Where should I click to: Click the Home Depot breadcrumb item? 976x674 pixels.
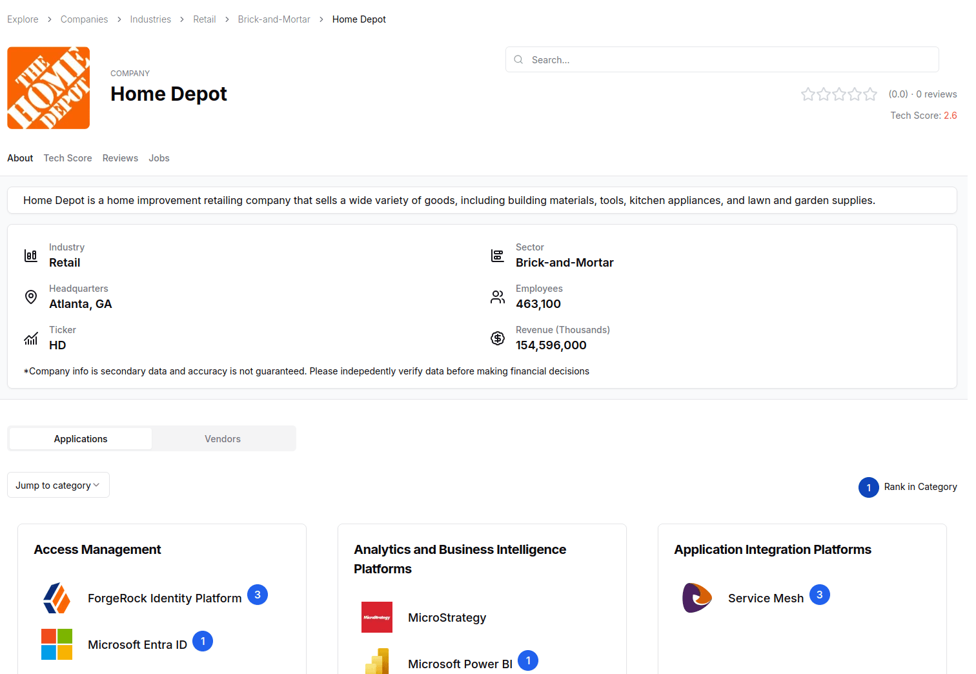(x=359, y=19)
